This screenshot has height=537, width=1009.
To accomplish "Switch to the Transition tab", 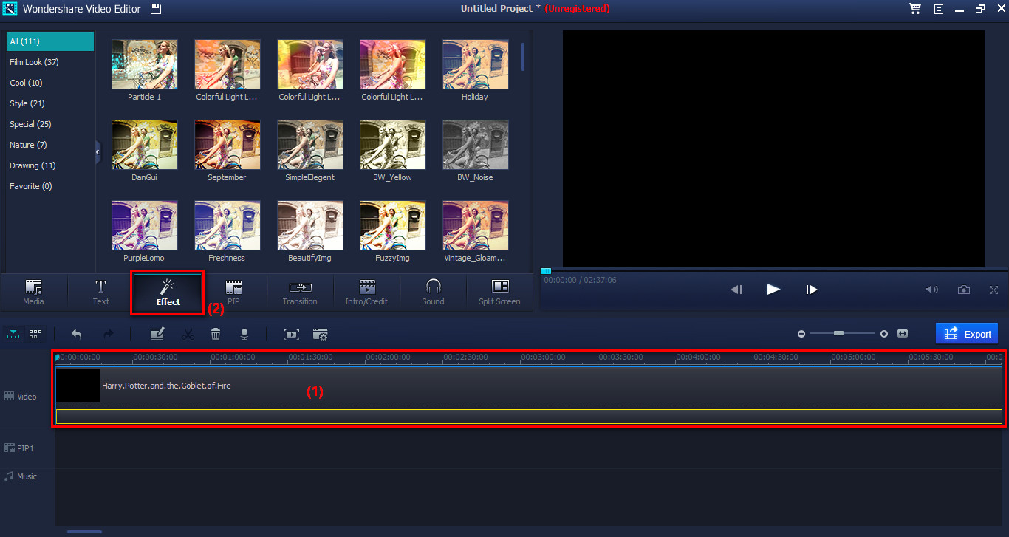I will (x=300, y=293).
